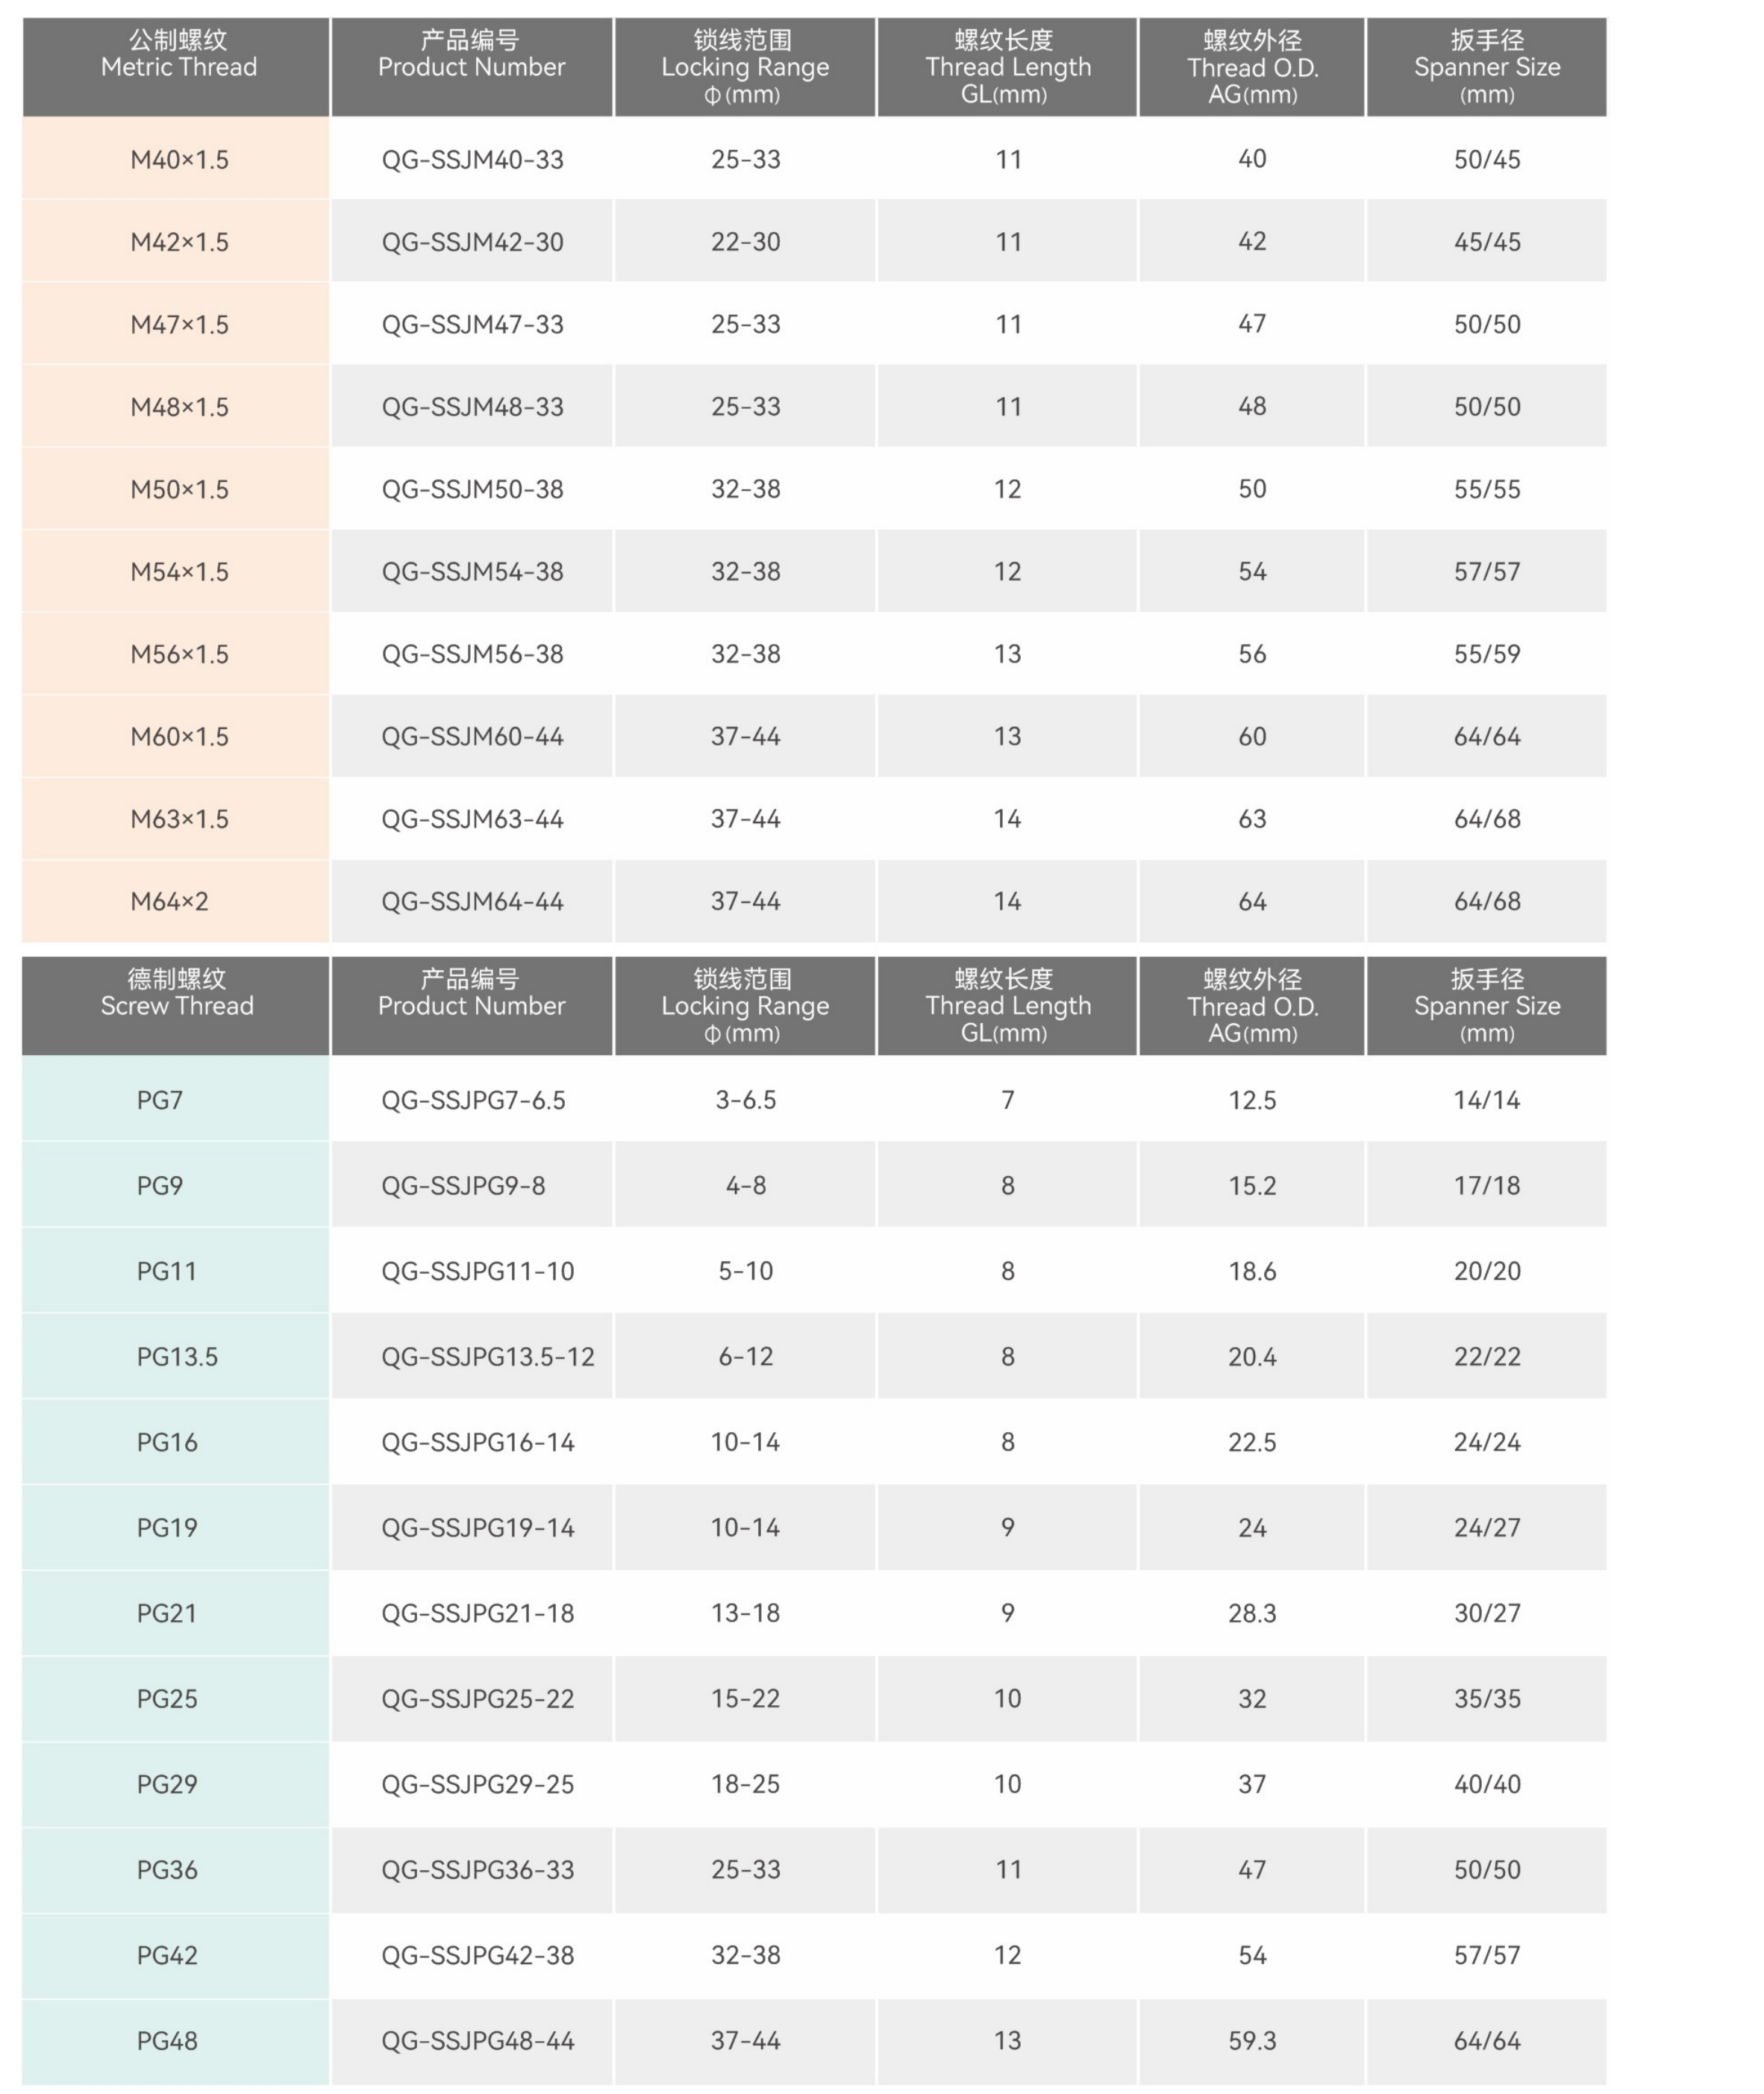Click product number QG-SSJPG36-33
The width and height of the screenshot is (1764, 2094).
(x=477, y=1870)
